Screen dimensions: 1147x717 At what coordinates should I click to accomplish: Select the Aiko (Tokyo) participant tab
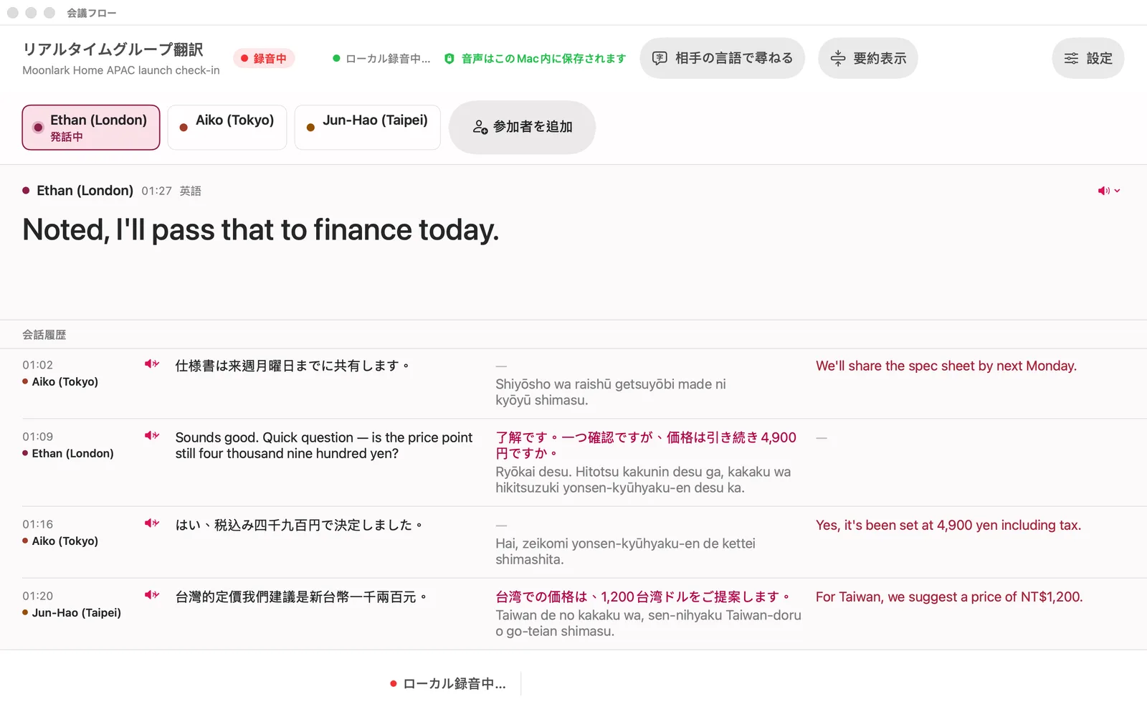[227, 128]
